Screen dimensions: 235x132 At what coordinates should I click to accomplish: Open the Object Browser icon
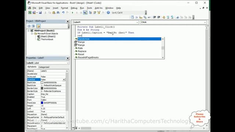coord(99,12)
